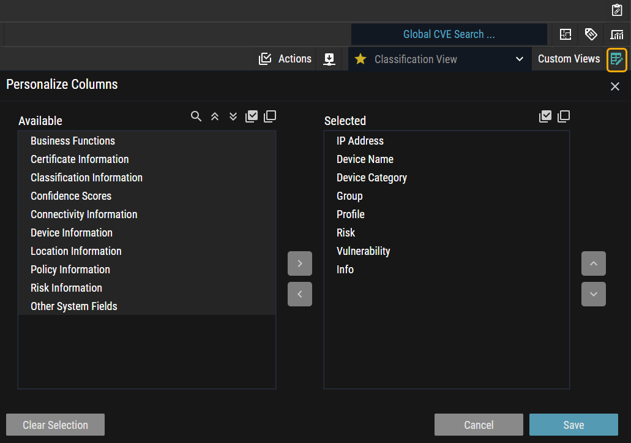Click the download export icon
This screenshot has width=631, height=443.
[x=329, y=59]
